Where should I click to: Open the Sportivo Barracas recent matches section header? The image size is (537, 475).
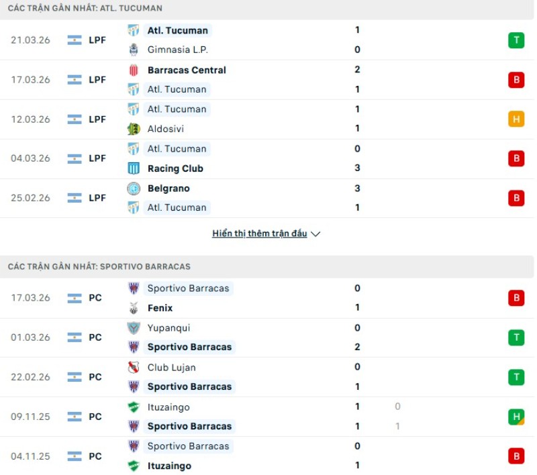[x=101, y=266]
